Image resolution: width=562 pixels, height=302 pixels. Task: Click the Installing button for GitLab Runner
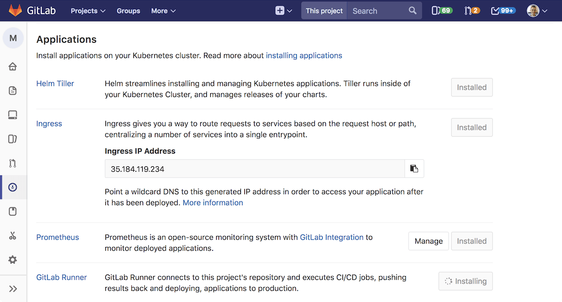pos(465,281)
